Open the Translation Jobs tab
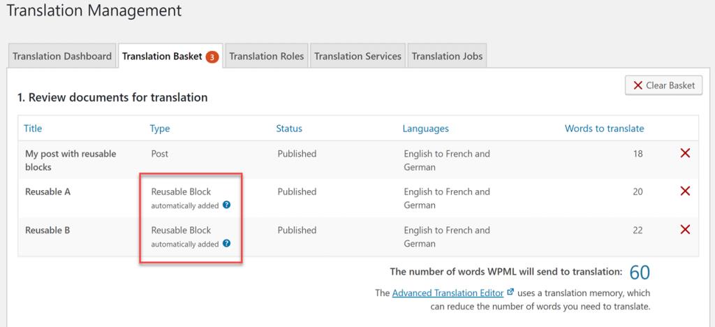Screen dimensions: 715x327 (x=446, y=57)
